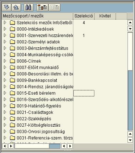Click folder icon of 0027-Költségfelosztás
Screen dimensions: 135x153
[12, 125]
